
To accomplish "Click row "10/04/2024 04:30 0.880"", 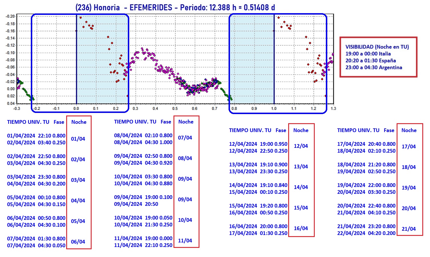I will pyautogui.click(x=143, y=183).
